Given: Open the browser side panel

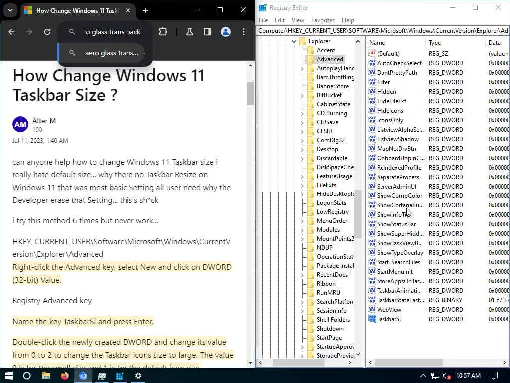Looking at the screenshot, I should click(x=208, y=32).
